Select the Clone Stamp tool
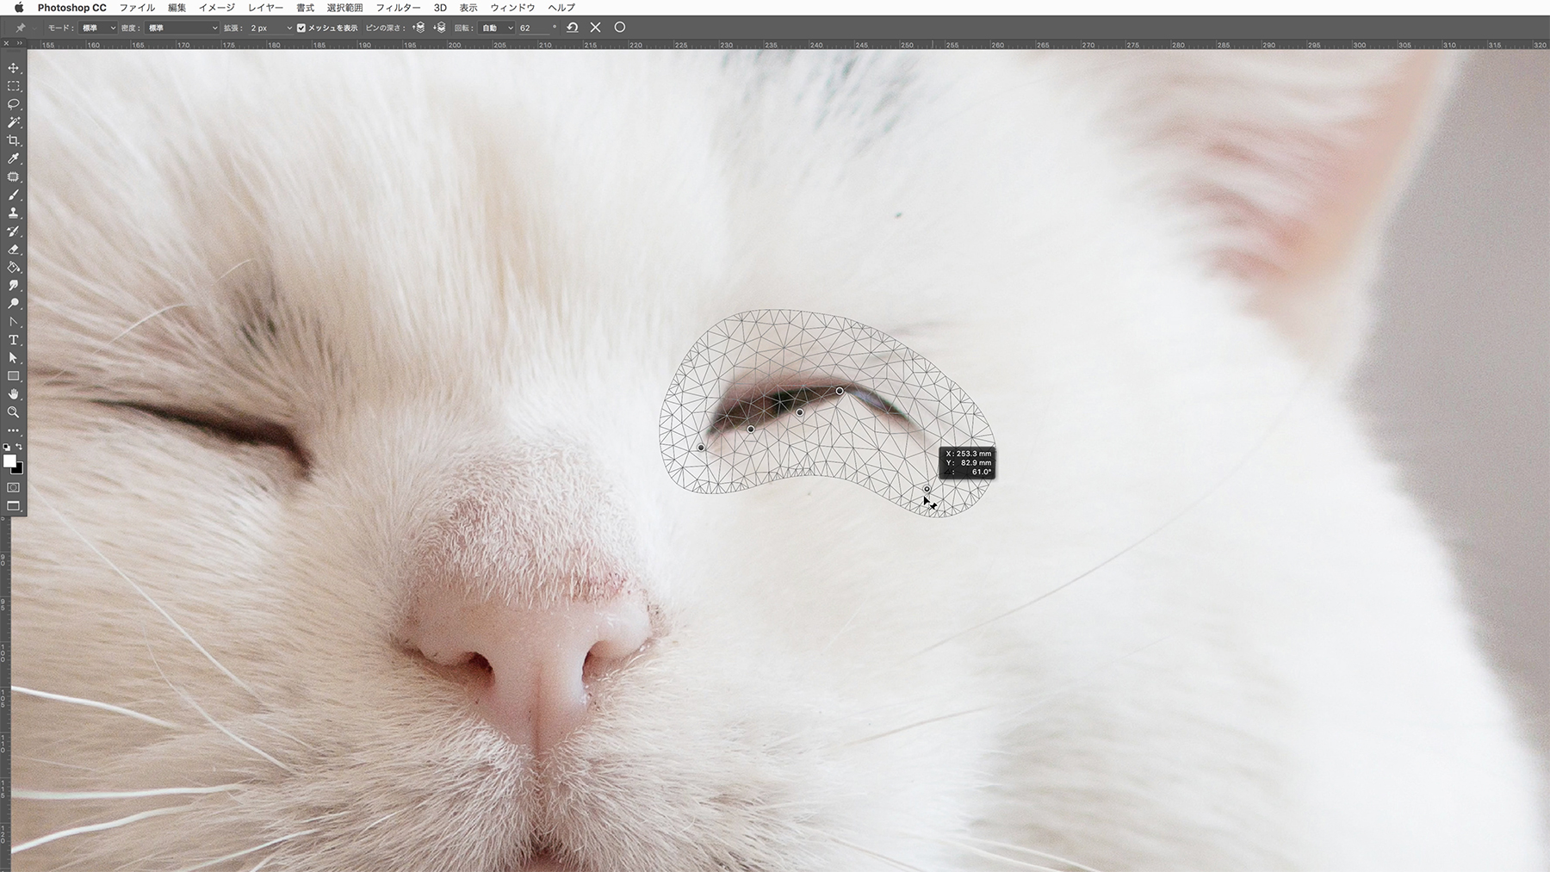1550x872 pixels. 13,213
